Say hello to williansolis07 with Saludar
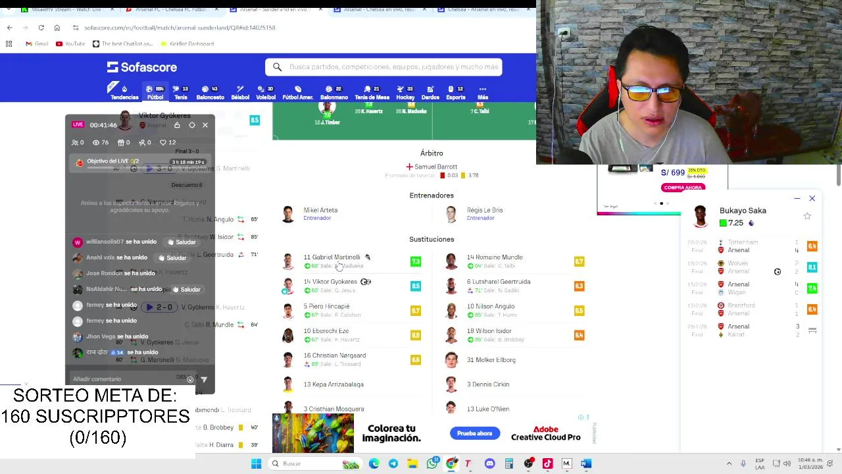This screenshot has width=842, height=474. pyautogui.click(x=182, y=242)
